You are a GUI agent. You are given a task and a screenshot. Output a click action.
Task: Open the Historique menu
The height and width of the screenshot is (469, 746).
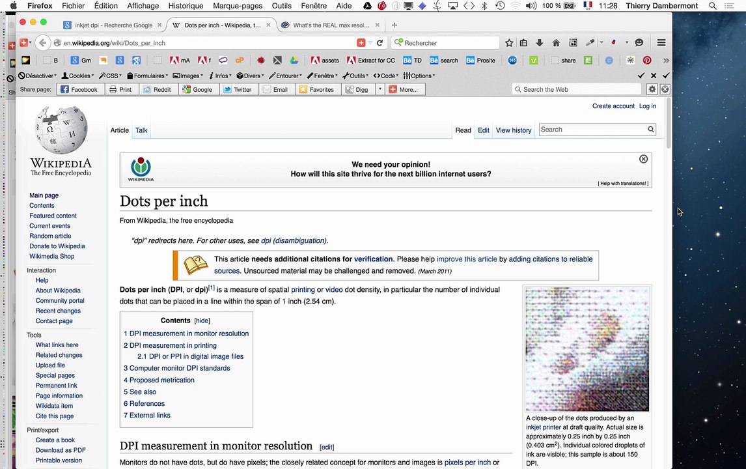(x=186, y=6)
